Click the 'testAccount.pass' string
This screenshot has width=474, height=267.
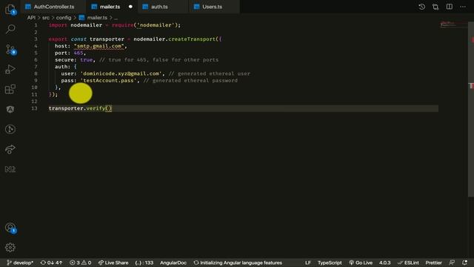[x=109, y=81]
